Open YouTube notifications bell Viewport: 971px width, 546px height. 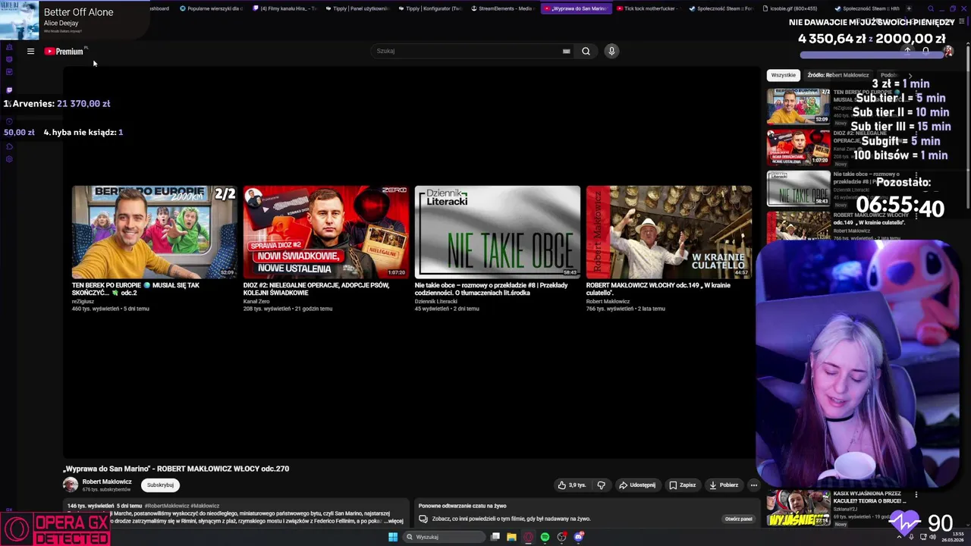tap(926, 51)
